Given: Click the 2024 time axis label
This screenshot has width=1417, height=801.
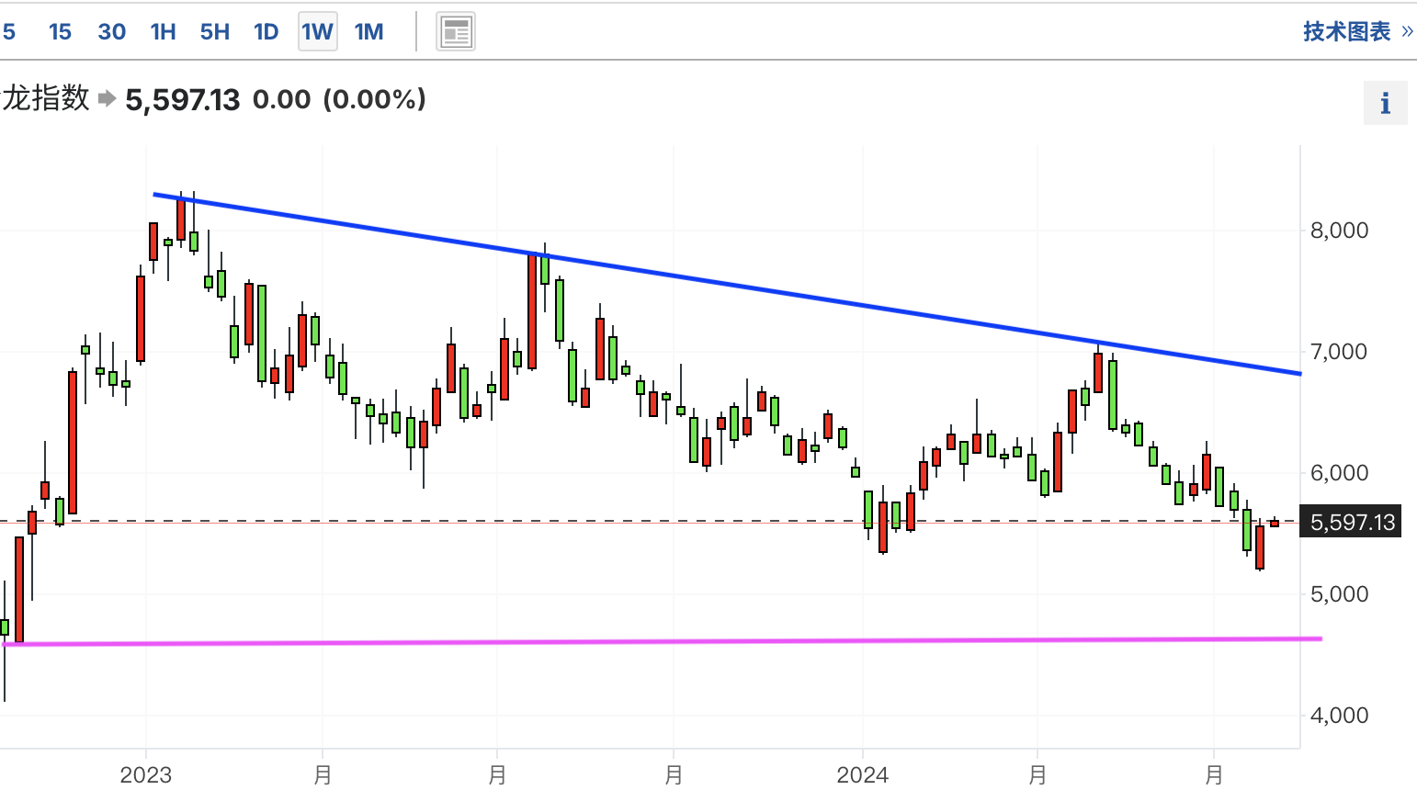Looking at the screenshot, I should point(862,775).
